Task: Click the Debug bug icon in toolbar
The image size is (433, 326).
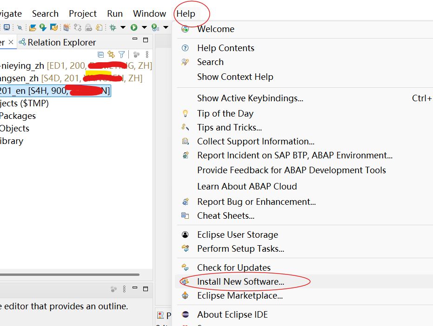Action: [x=113, y=28]
